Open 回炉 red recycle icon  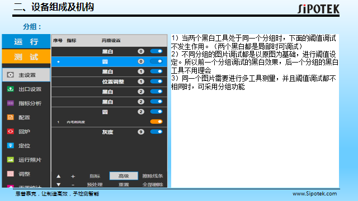10,131
